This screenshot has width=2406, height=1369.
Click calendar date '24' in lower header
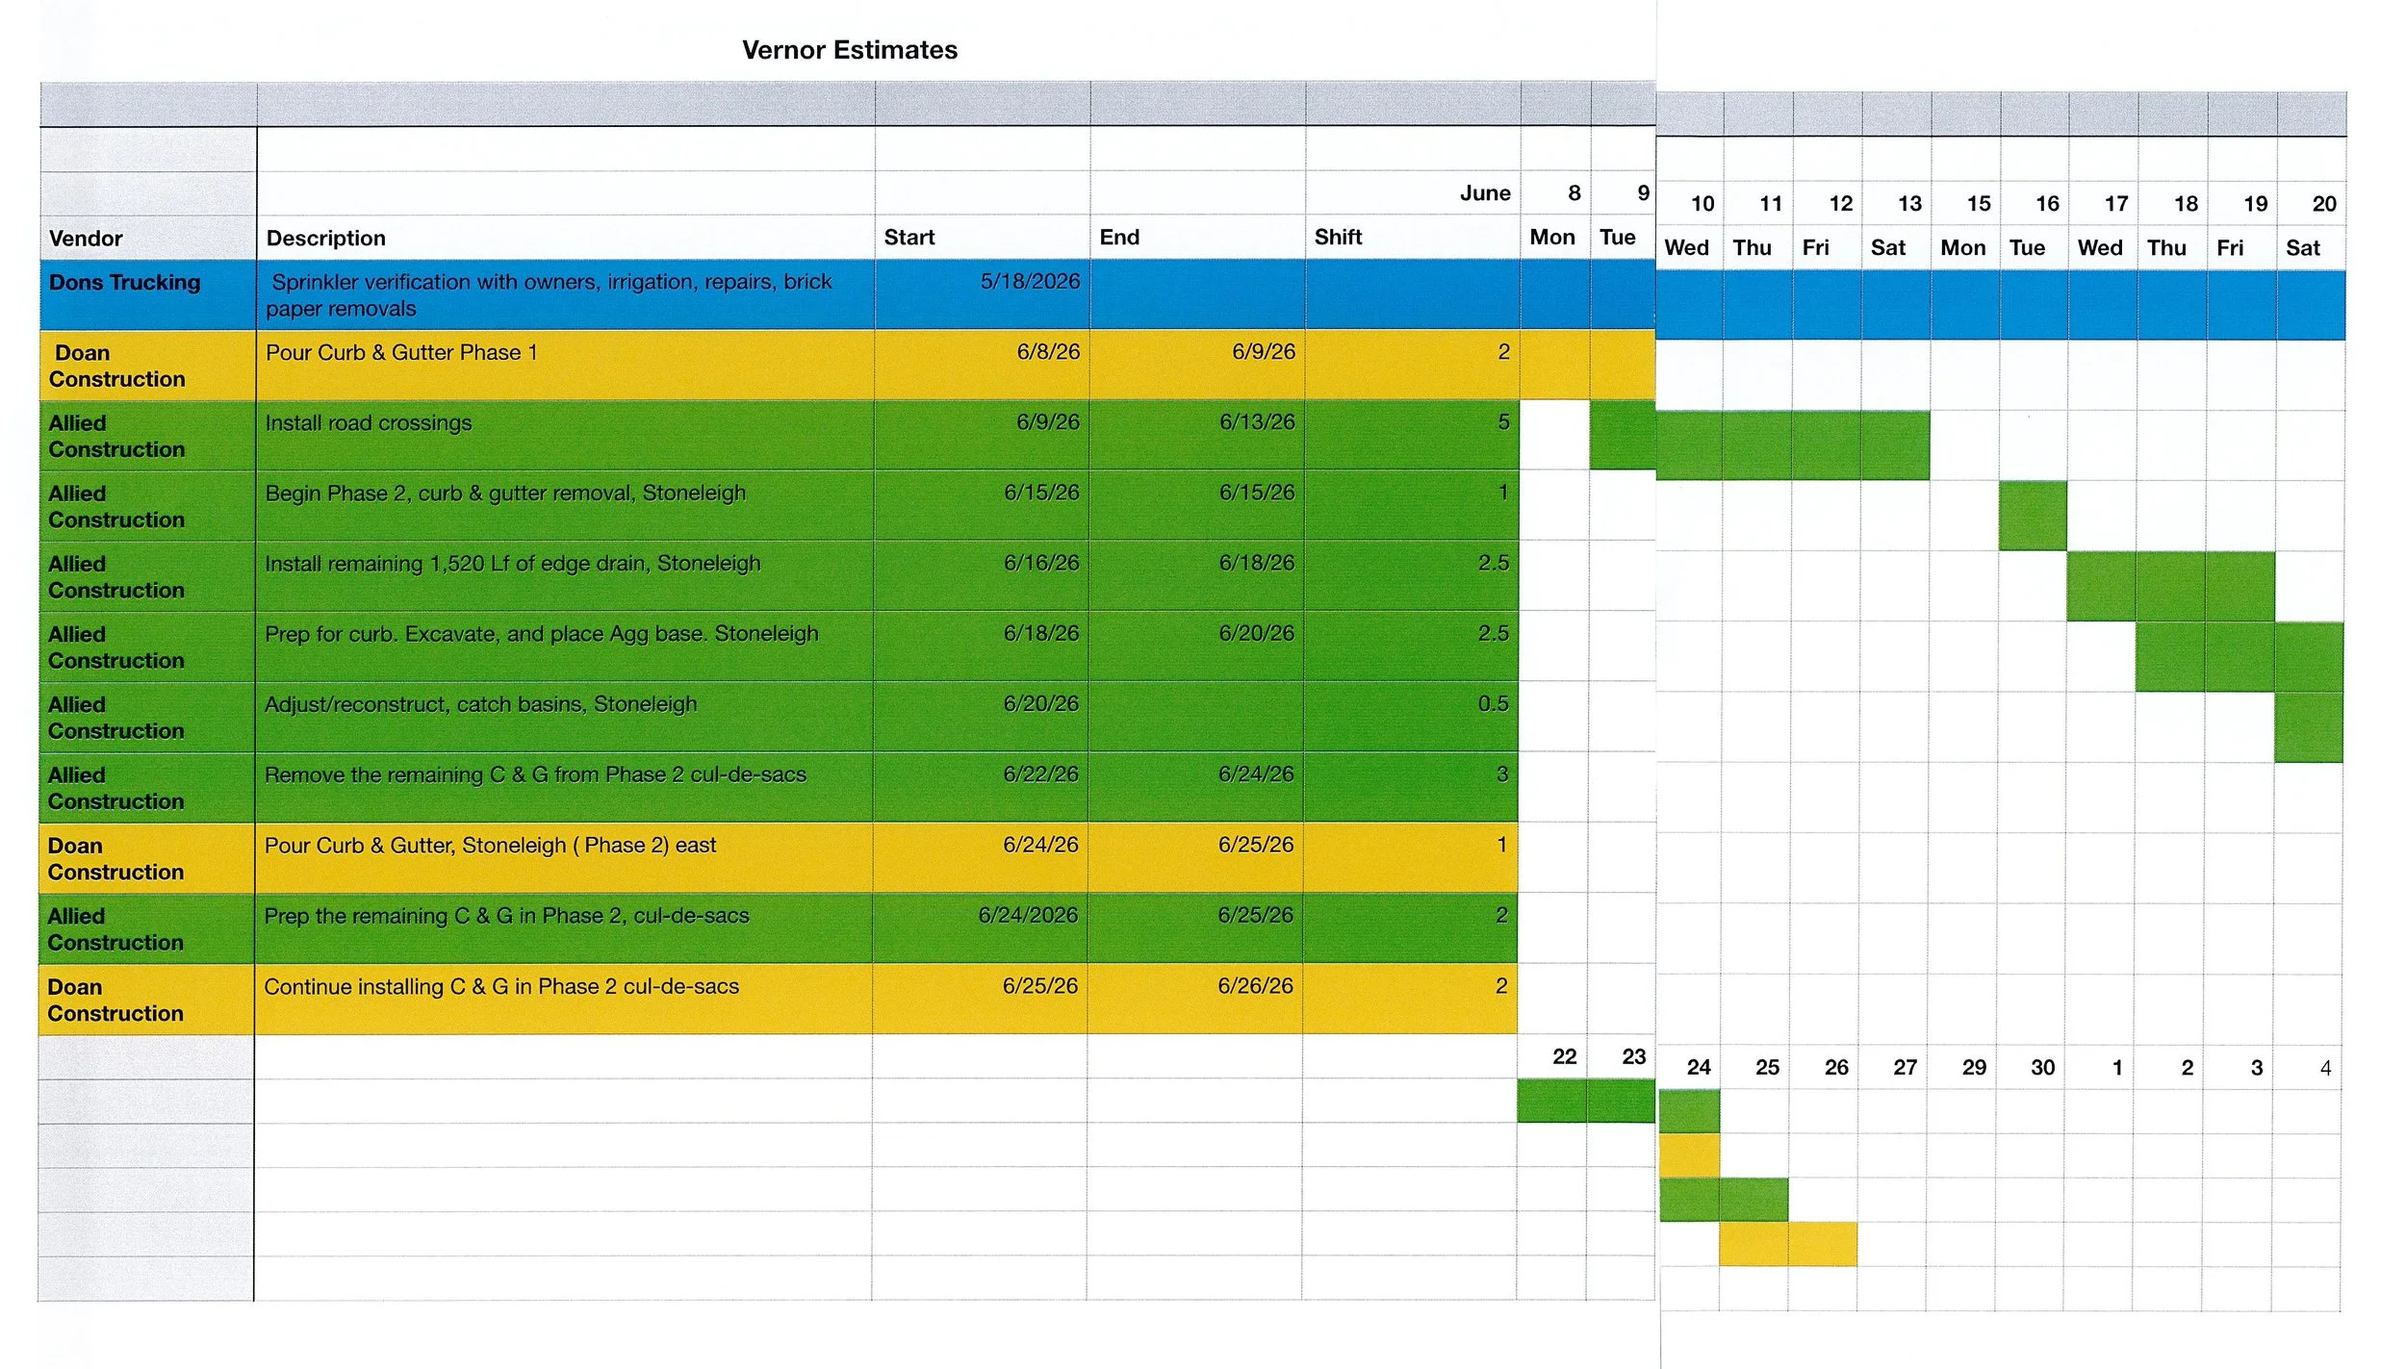[x=1699, y=1068]
